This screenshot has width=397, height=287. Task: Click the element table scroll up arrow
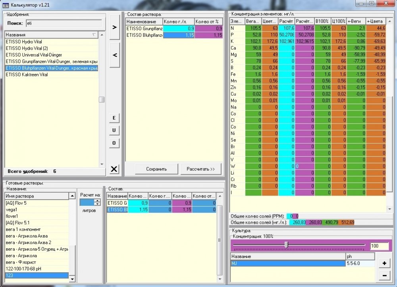pos(390,21)
